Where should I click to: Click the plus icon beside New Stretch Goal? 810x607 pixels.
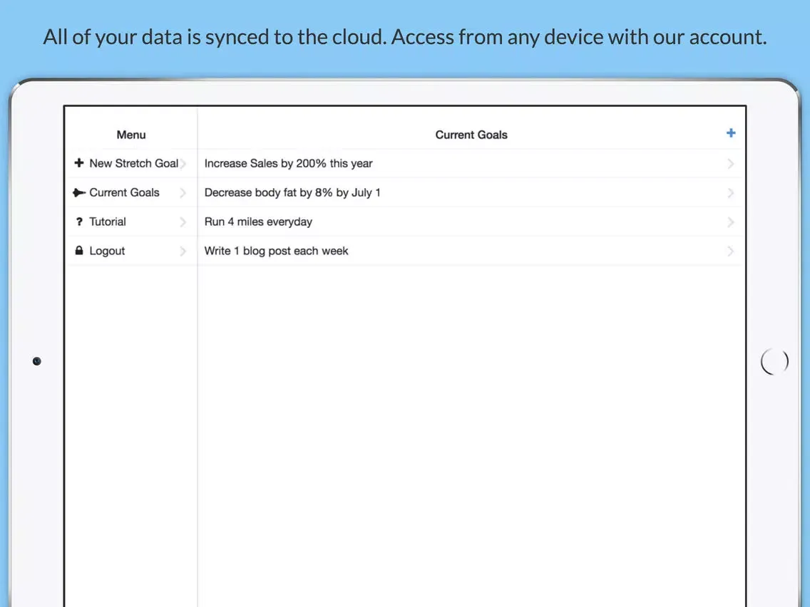pyautogui.click(x=79, y=163)
